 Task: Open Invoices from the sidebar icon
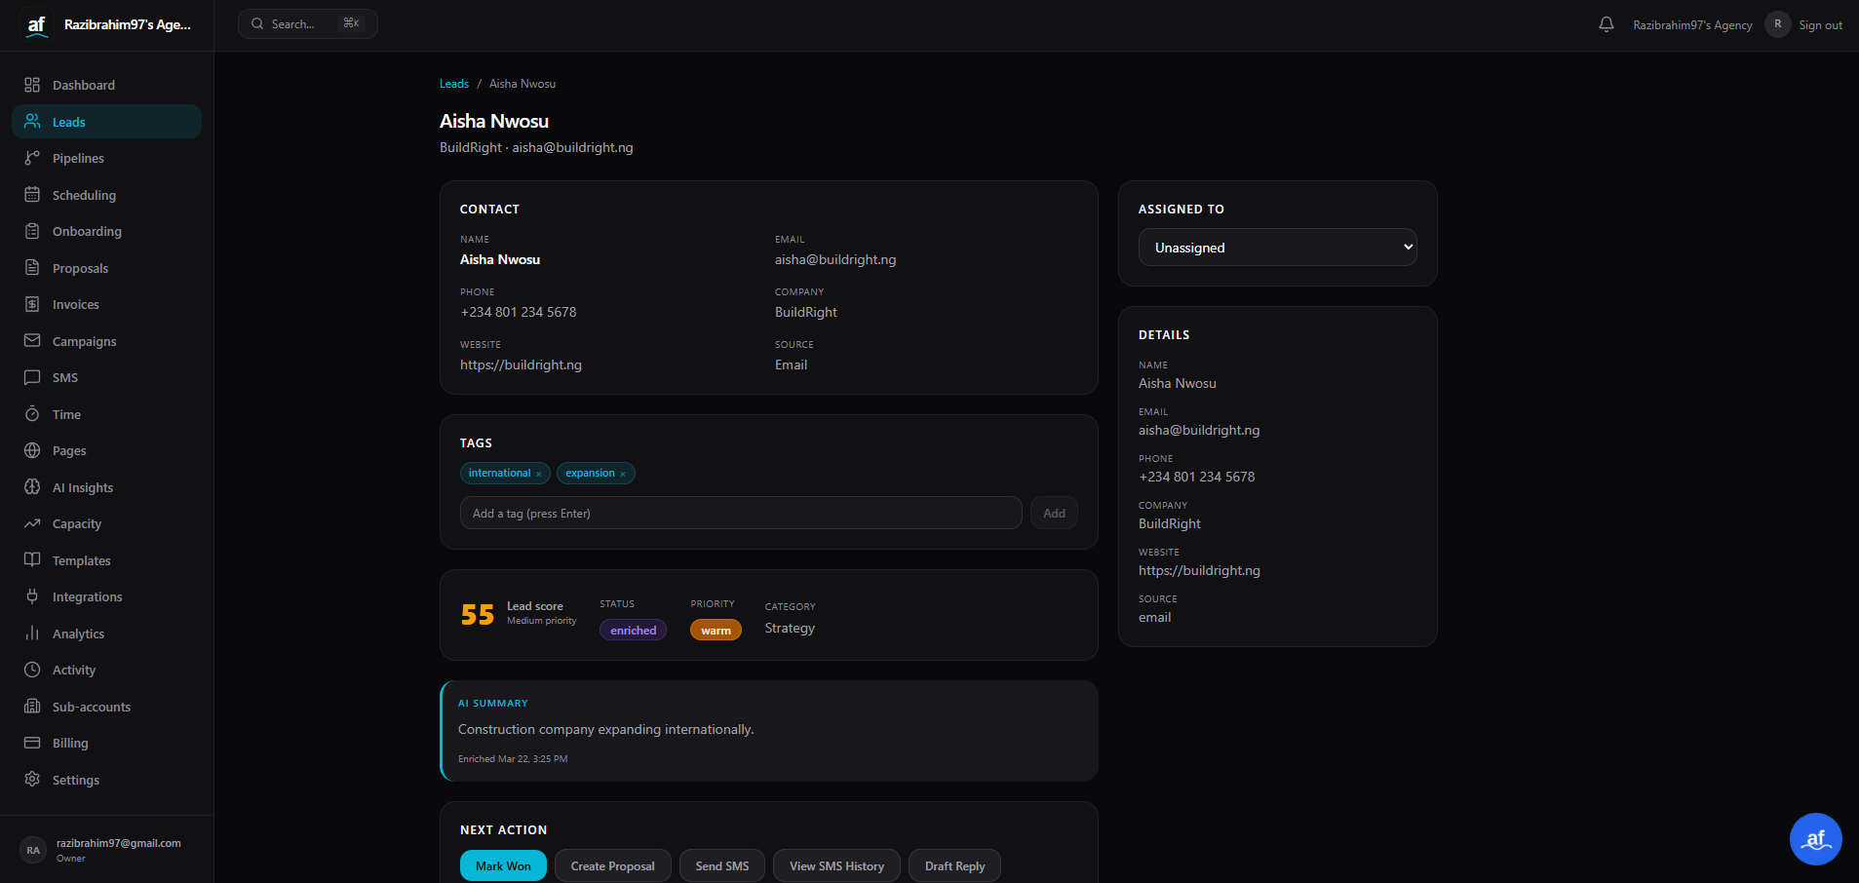32,304
